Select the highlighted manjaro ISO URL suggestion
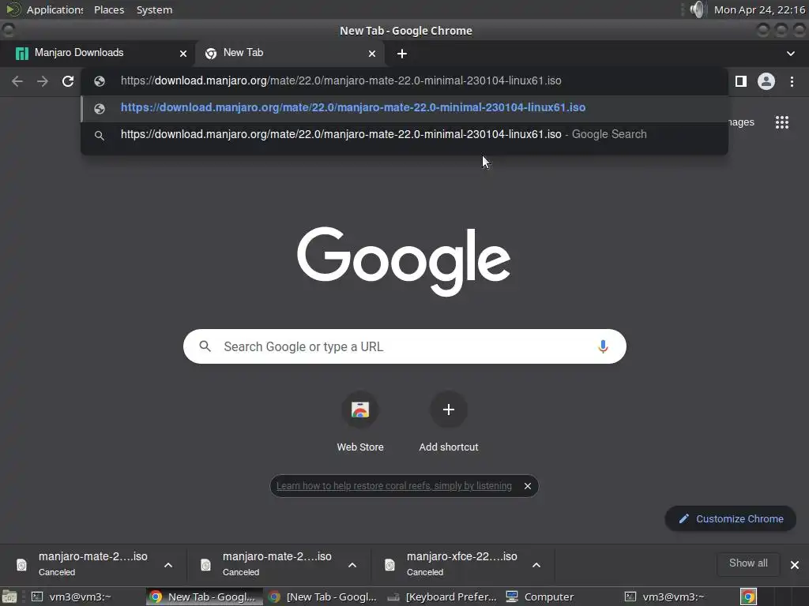Image resolution: width=809 pixels, height=606 pixels. (404, 107)
